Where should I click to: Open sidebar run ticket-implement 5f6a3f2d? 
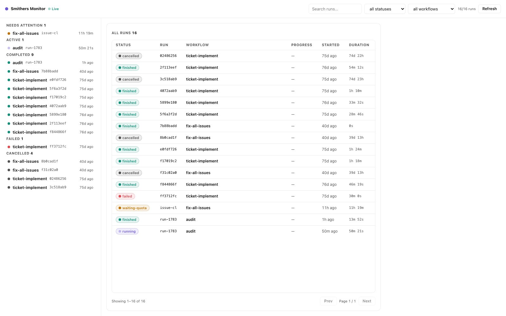click(50, 89)
